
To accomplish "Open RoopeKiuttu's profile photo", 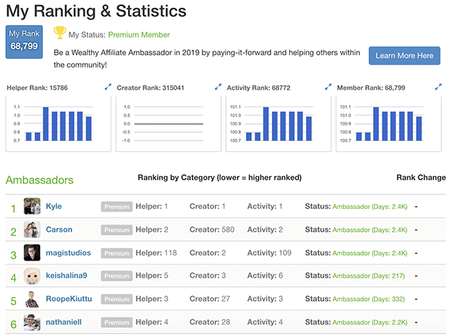I will click(32, 299).
